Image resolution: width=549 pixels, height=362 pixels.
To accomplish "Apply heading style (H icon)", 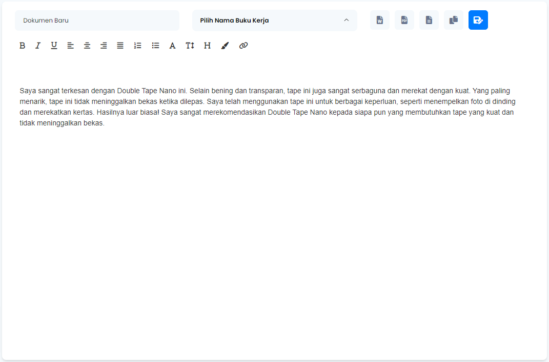I will (207, 46).
